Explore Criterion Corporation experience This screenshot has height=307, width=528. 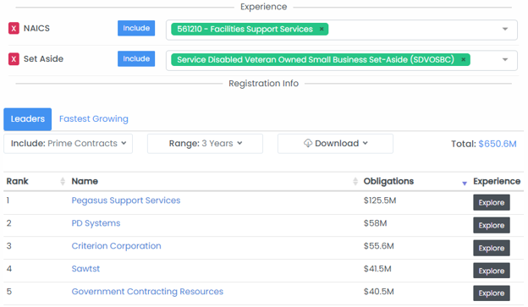(492, 248)
